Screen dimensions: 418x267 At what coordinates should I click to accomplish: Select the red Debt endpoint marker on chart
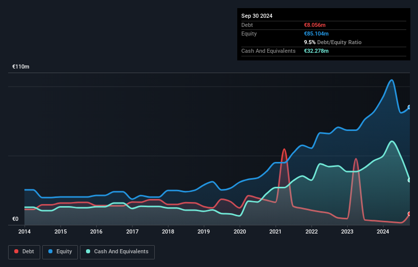click(409, 214)
